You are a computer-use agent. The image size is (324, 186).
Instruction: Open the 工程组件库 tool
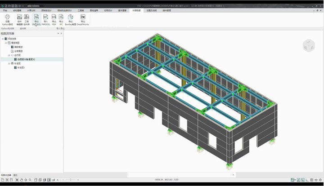click(27, 18)
